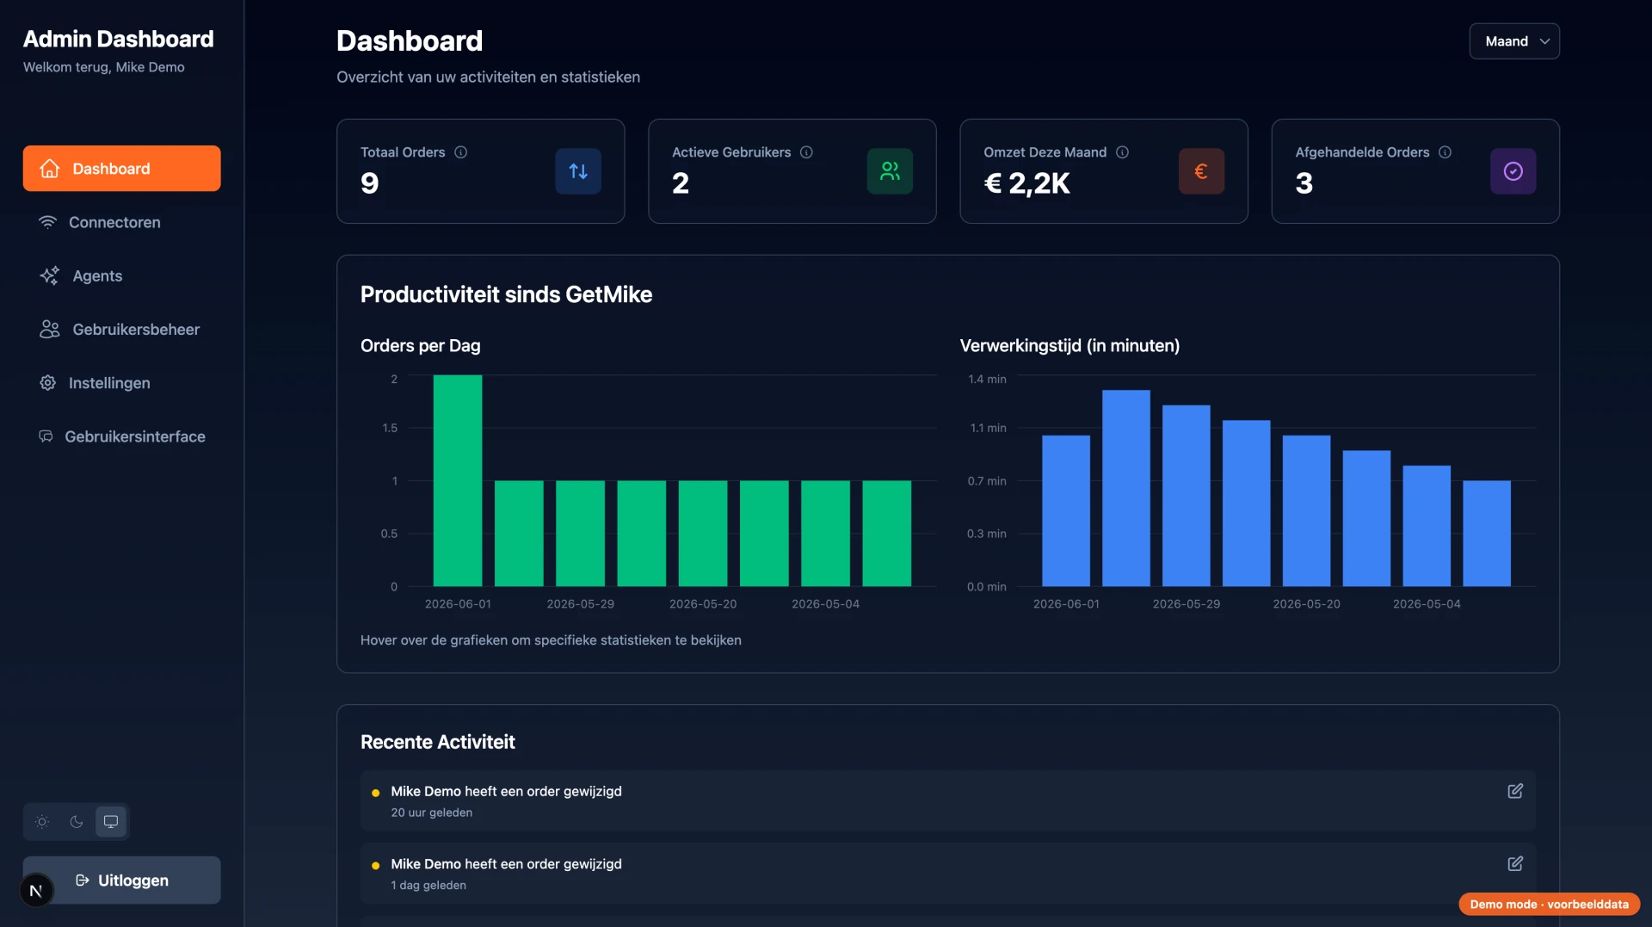
Task: Click '20 uur geleden' timestamp
Action: (432, 813)
